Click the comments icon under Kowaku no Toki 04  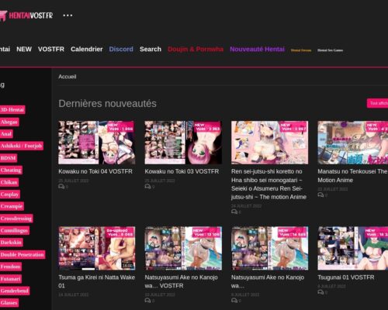pos(61,187)
